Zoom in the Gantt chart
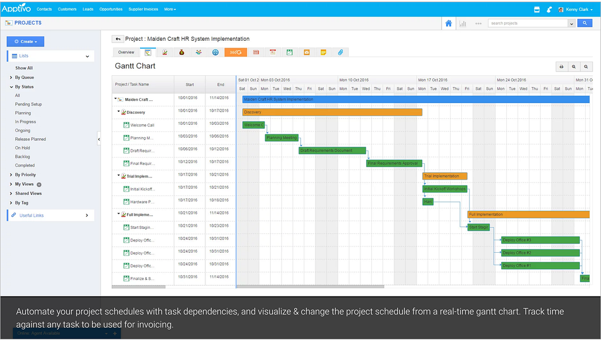The height and width of the screenshot is (340, 601). coord(574,67)
